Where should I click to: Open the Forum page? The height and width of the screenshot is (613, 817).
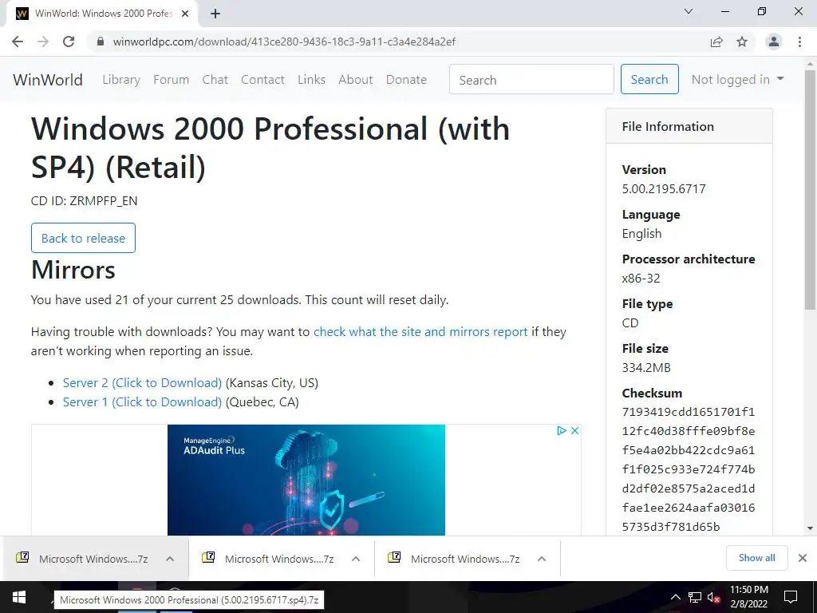pyautogui.click(x=171, y=80)
